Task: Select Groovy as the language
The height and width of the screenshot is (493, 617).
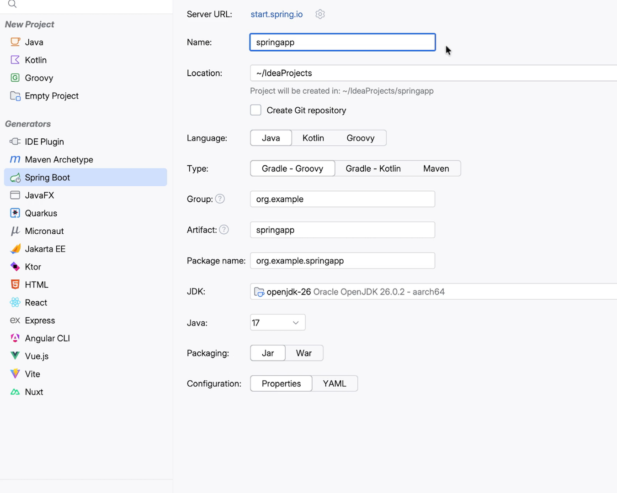Action: click(x=361, y=138)
